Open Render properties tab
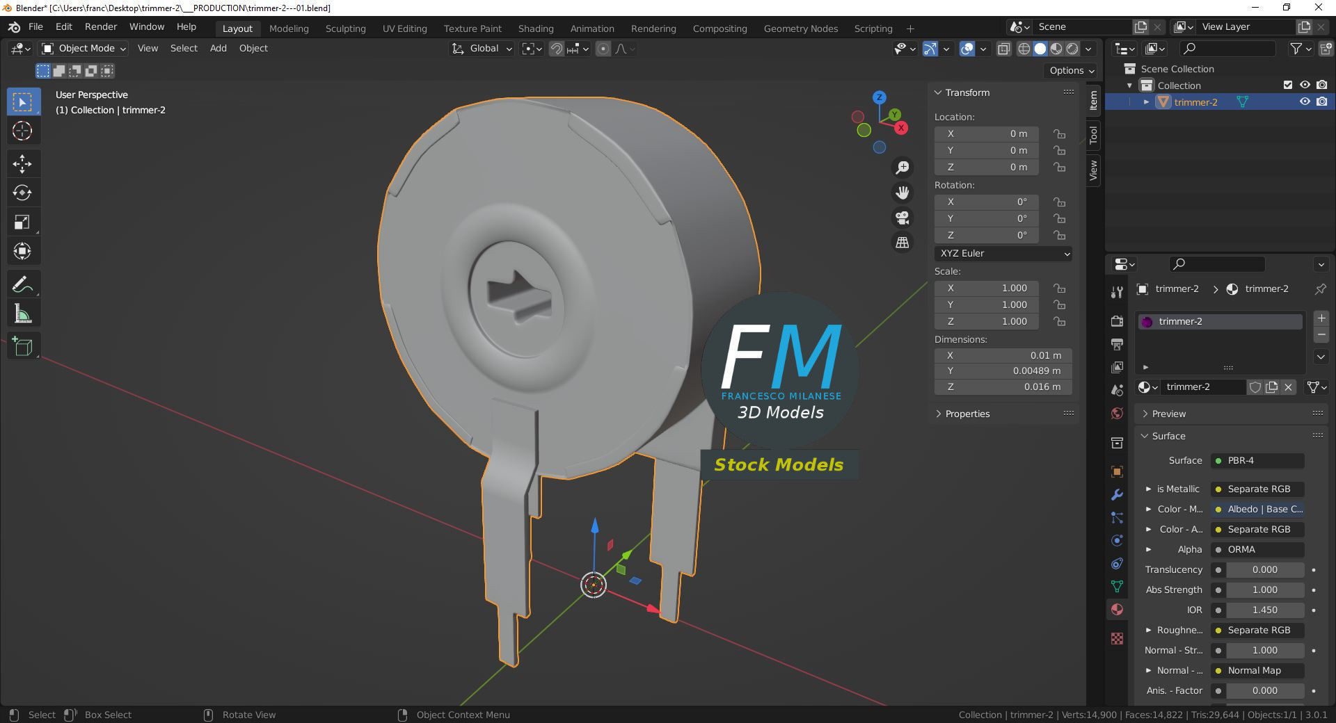The width and height of the screenshot is (1336, 723). pyautogui.click(x=1117, y=321)
